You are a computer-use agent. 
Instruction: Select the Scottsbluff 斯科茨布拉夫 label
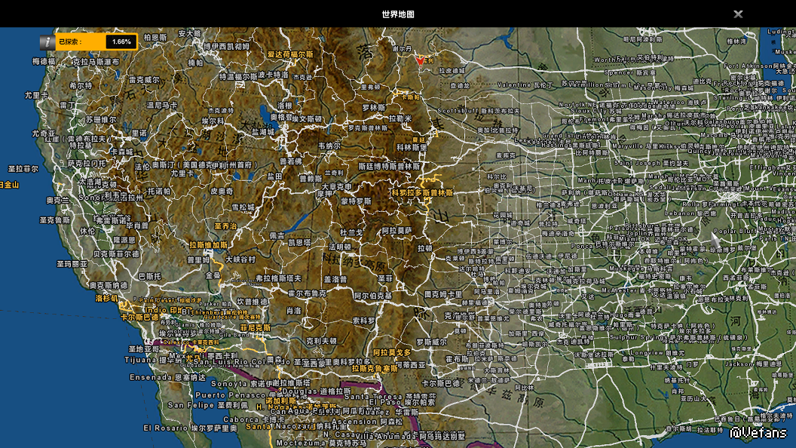point(479,111)
